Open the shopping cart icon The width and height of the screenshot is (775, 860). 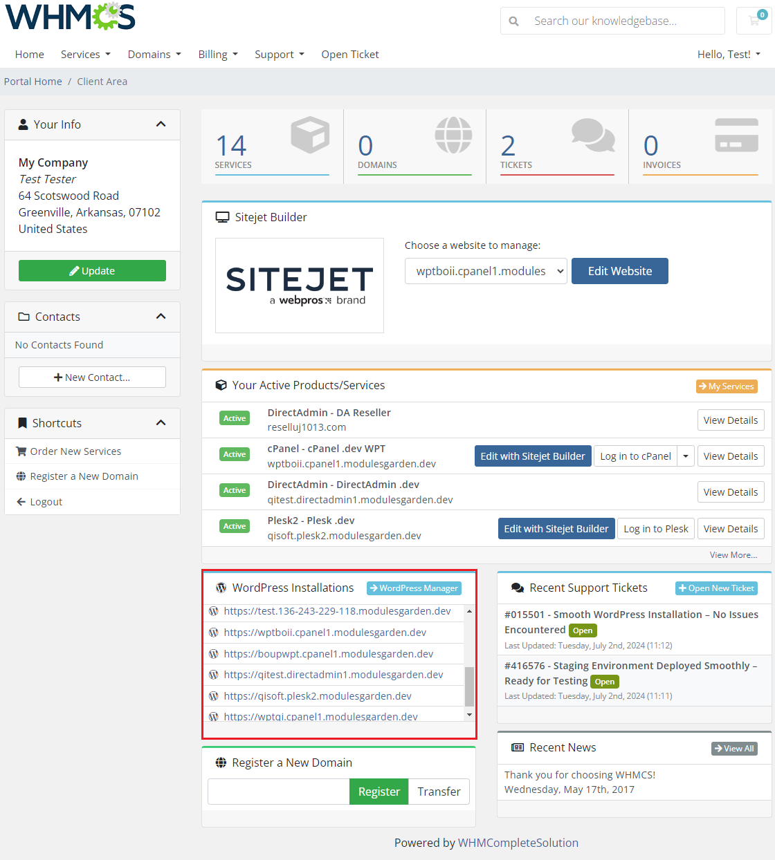(754, 21)
